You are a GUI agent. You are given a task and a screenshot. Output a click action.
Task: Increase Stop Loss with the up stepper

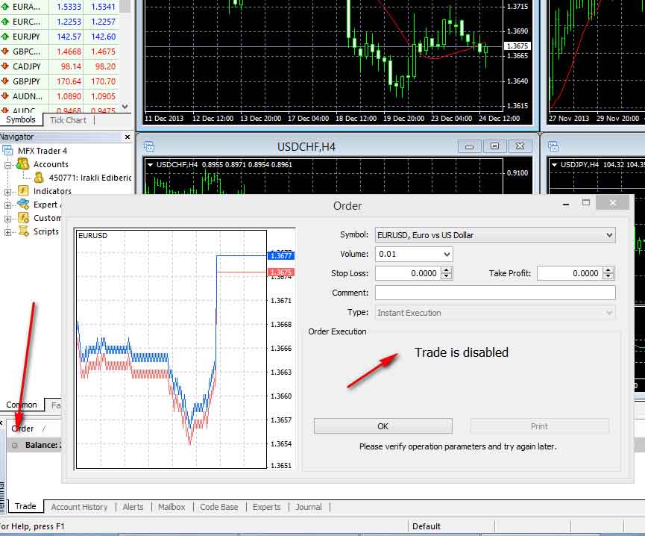[447, 270]
